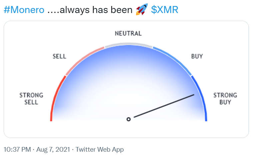Image resolution: width=253 pixels, height=159 pixels.
Task: Click the SELL label on the gauge
Action: click(x=59, y=56)
